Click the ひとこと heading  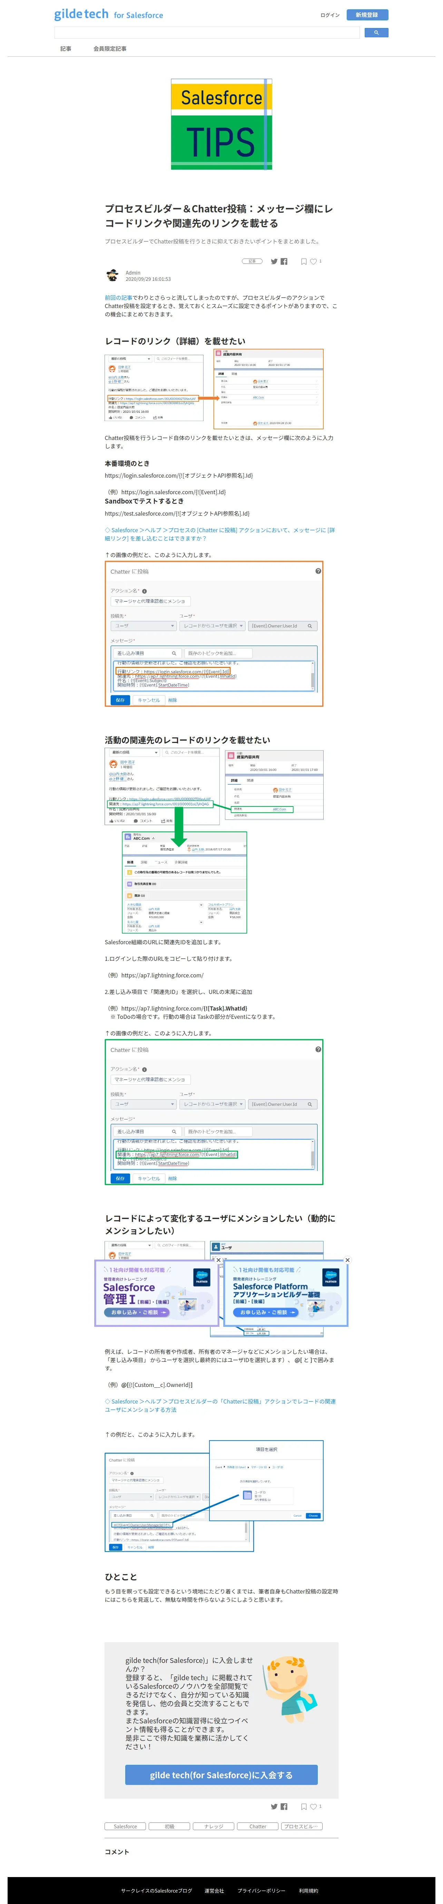tap(121, 1577)
